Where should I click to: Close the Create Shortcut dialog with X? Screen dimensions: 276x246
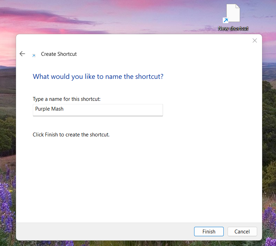click(255, 40)
